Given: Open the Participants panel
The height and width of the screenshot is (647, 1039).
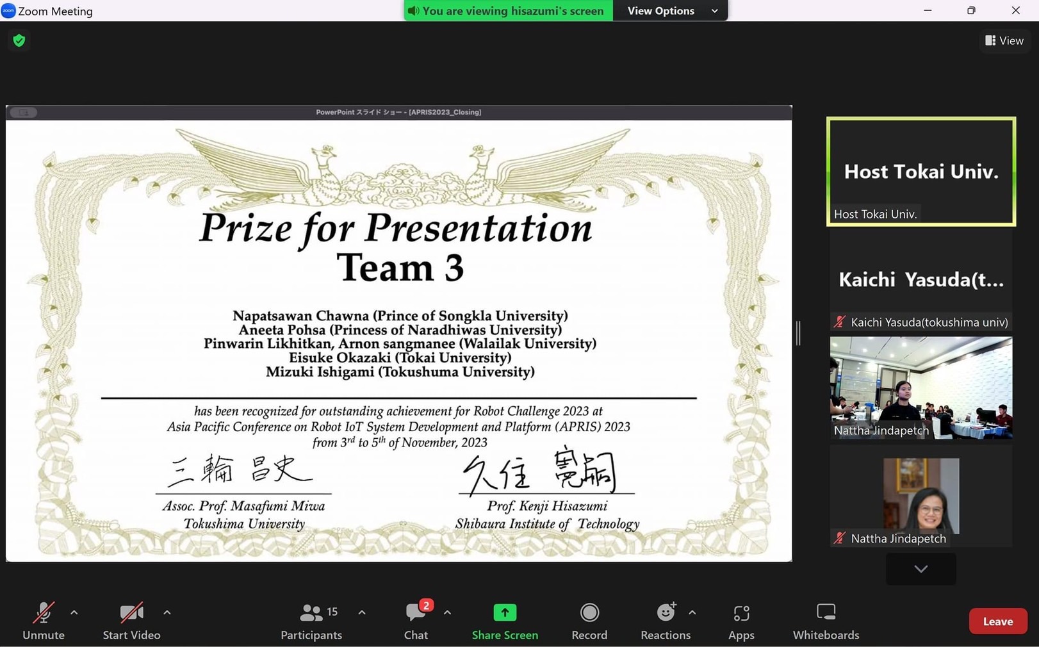Looking at the screenshot, I should pyautogui.click(x=311, y=621).
